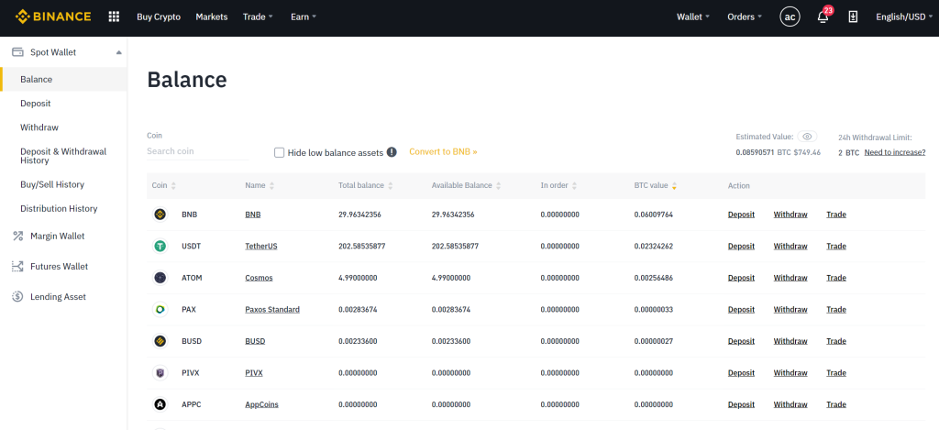This screenshot has height=430, width=939.
Task: Click the BNB total balance 29.96342356
Action: click(359, 215)
